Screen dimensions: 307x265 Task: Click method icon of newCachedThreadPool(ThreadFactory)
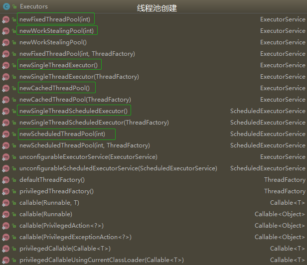click(x=5, y=100)
